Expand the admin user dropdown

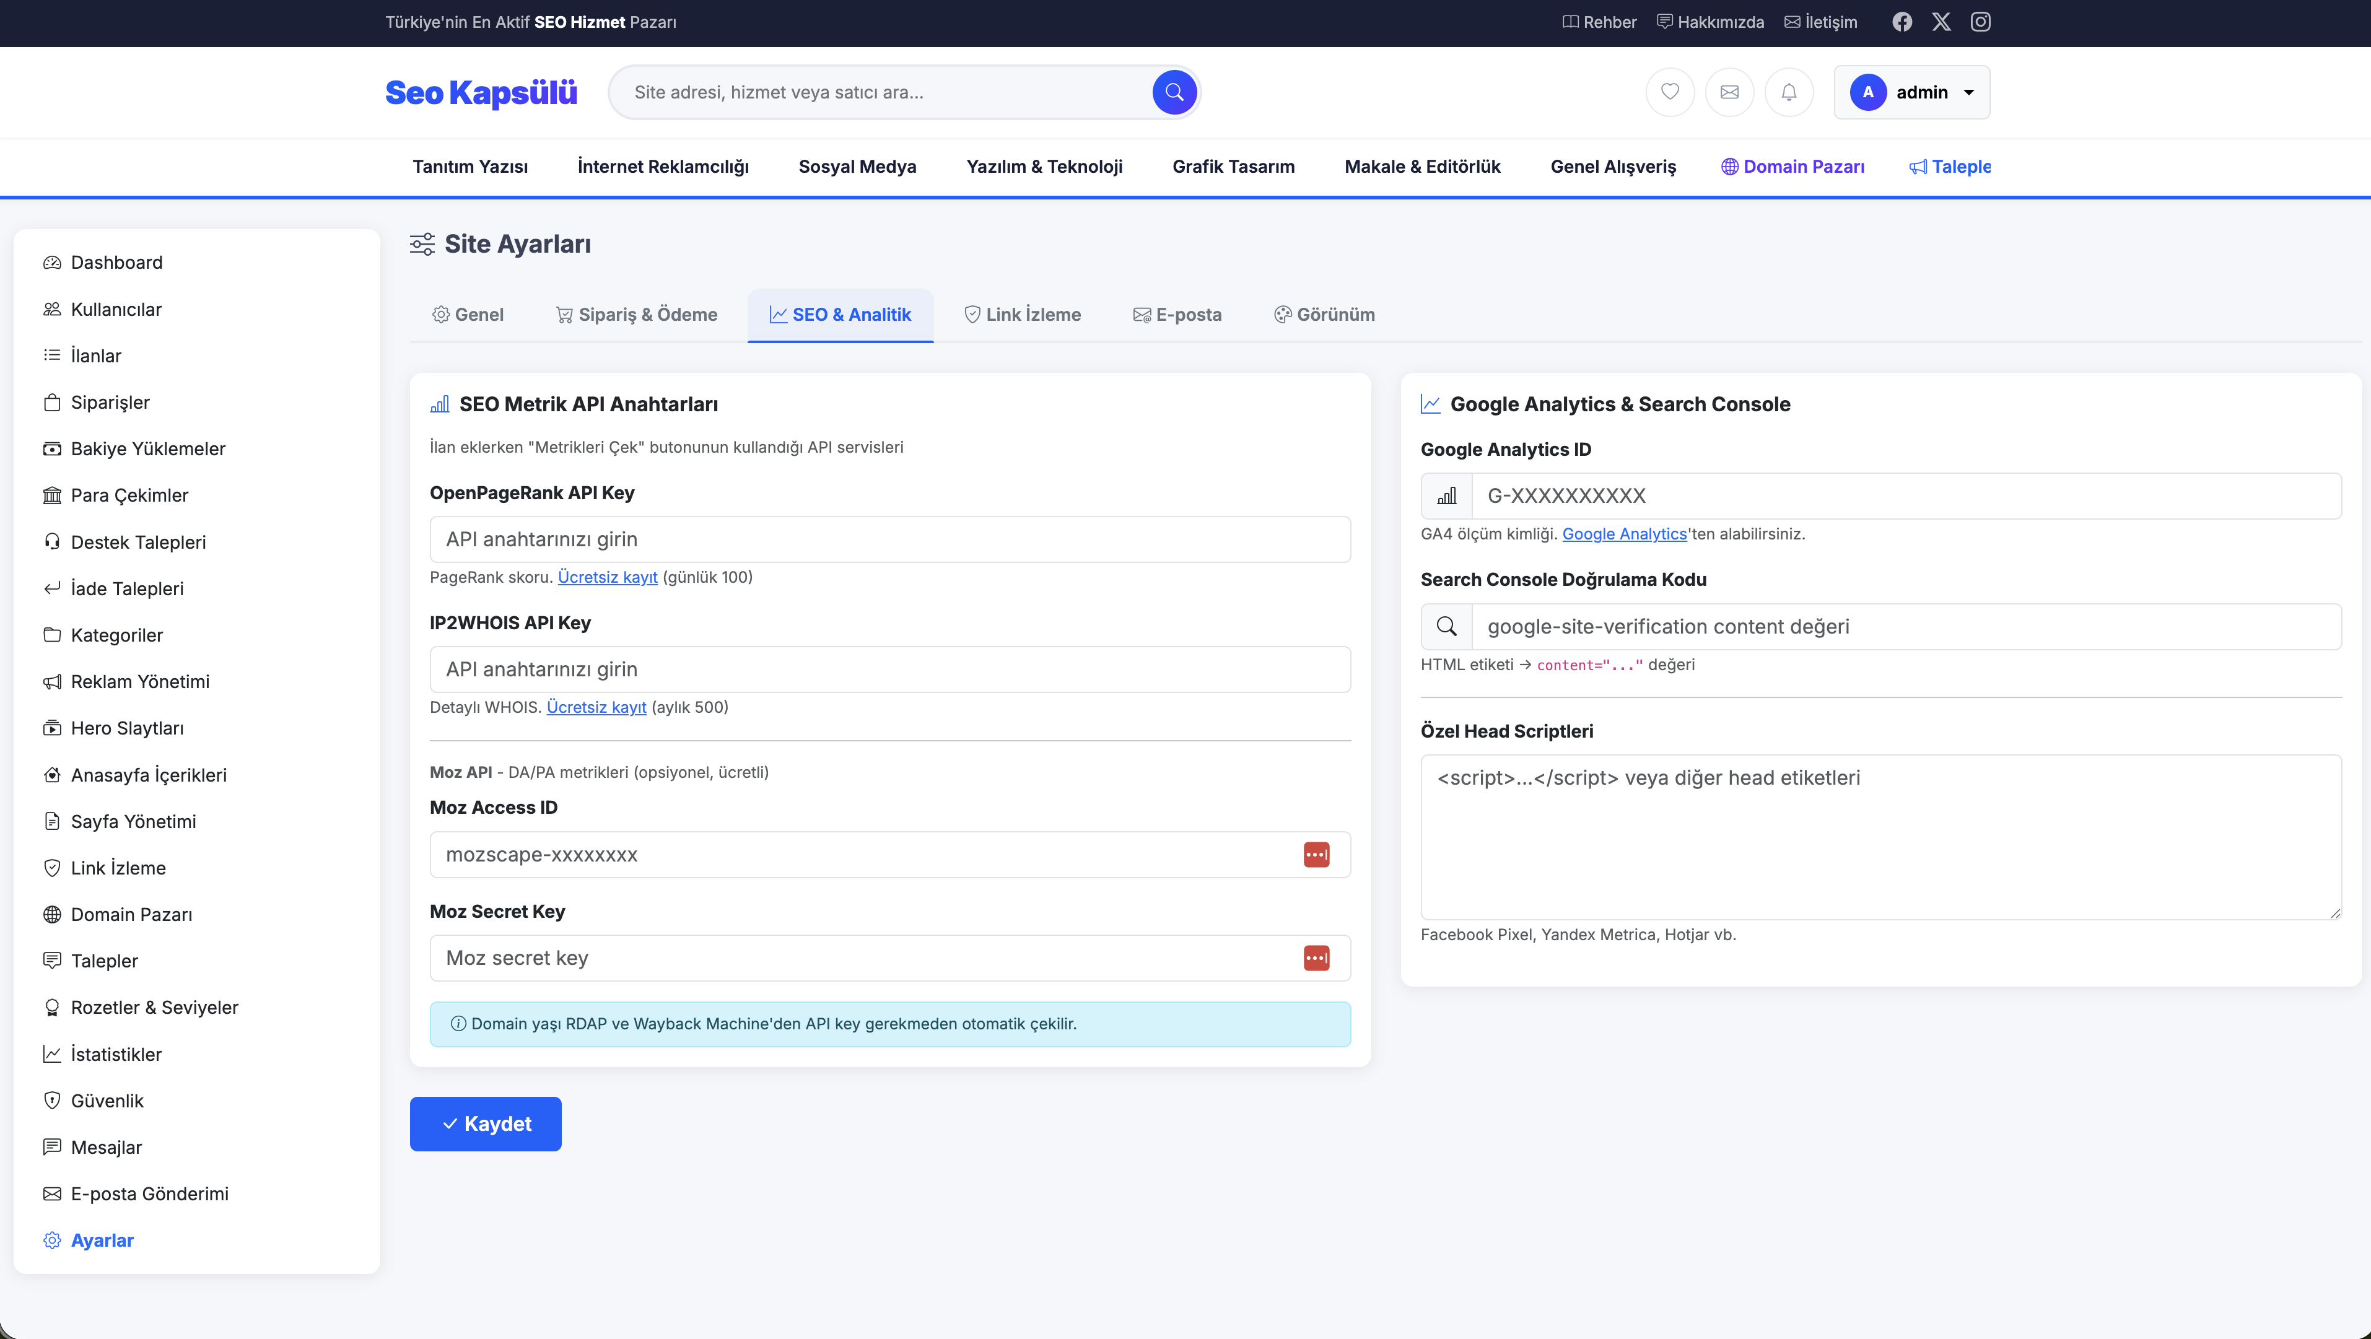tap(1911, 92)
